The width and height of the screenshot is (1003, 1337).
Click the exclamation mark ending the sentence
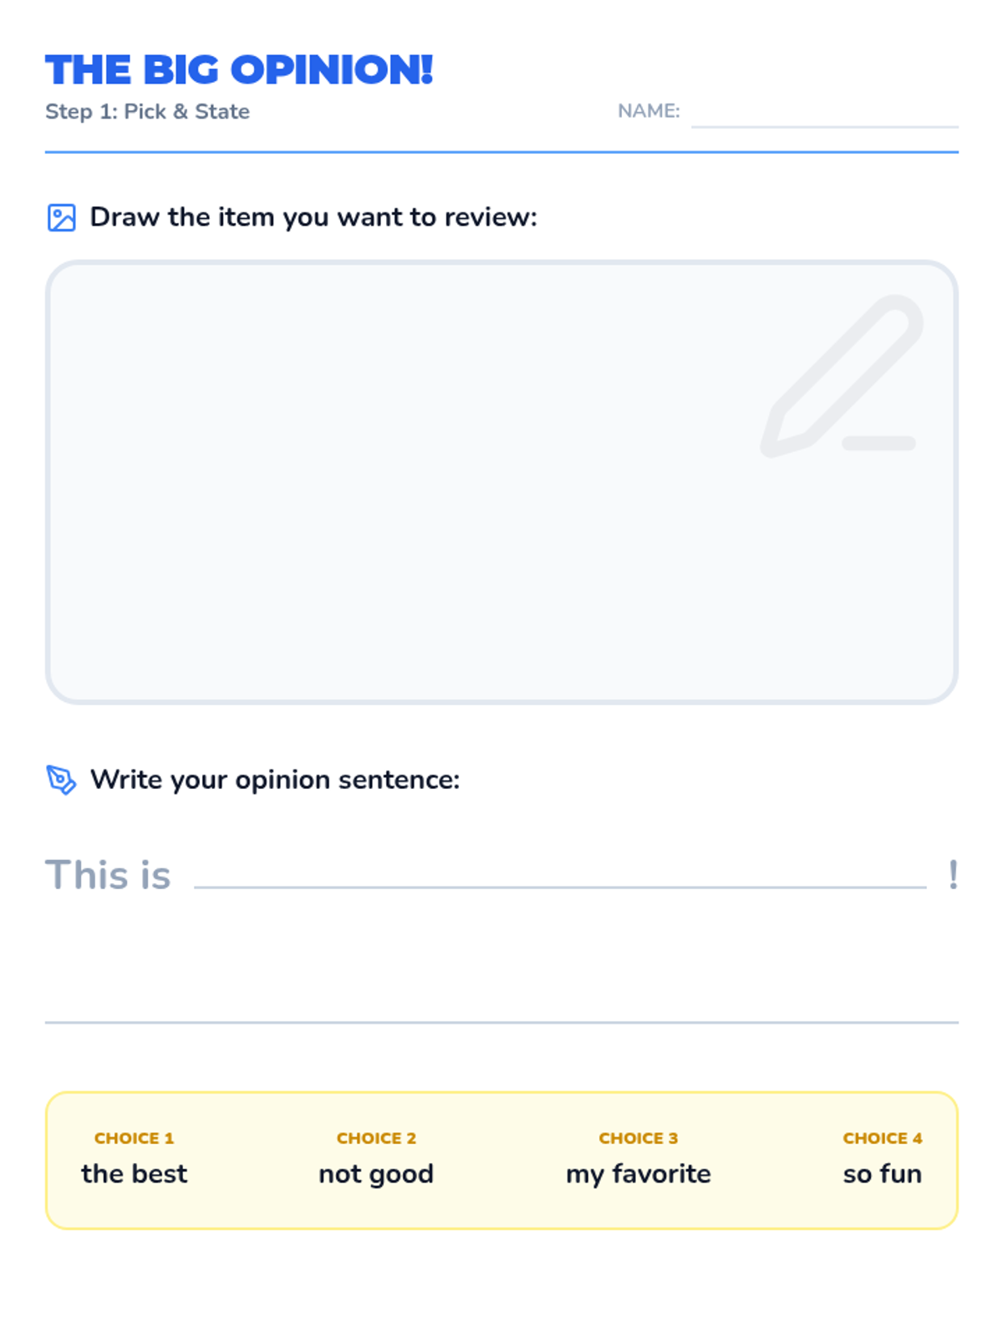click(953, 875)
